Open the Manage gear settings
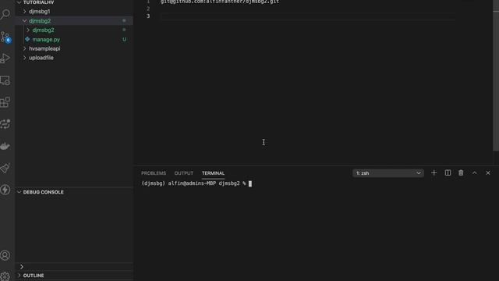The width and height of the screenshot is (499, 281). coord(5,276)
